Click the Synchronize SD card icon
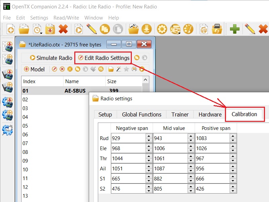The image size is (269, 202). pyautogui.click(x=217, y=29)
